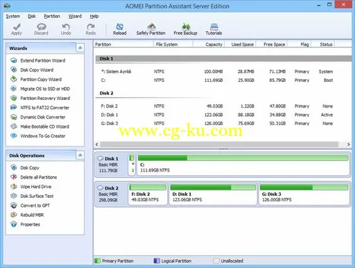Viewport: 355px width, 268px height.
Task: Click the Disk Surface Test icon
Action: coord(14,196)
